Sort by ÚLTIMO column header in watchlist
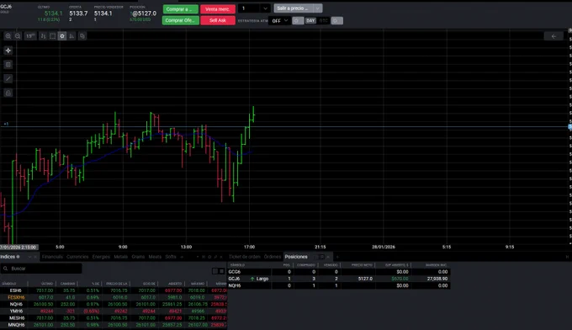The image size is (572, 330). point(47,284)
